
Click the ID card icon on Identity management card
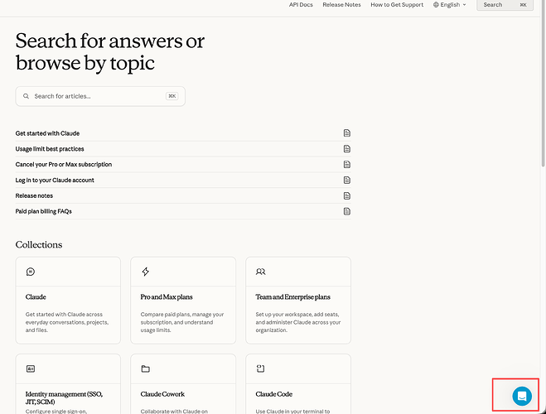pos(31,368)
